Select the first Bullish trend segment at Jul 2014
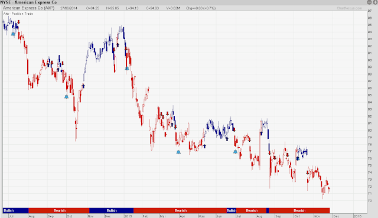This screenshot has height=218, width=378. [16, 210]
